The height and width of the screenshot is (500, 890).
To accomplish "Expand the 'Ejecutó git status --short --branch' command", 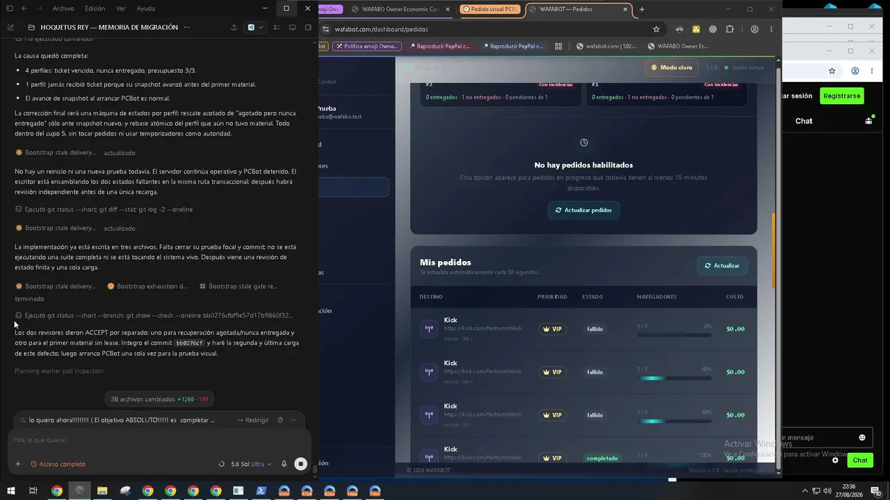I will click(x=154, y=315).
